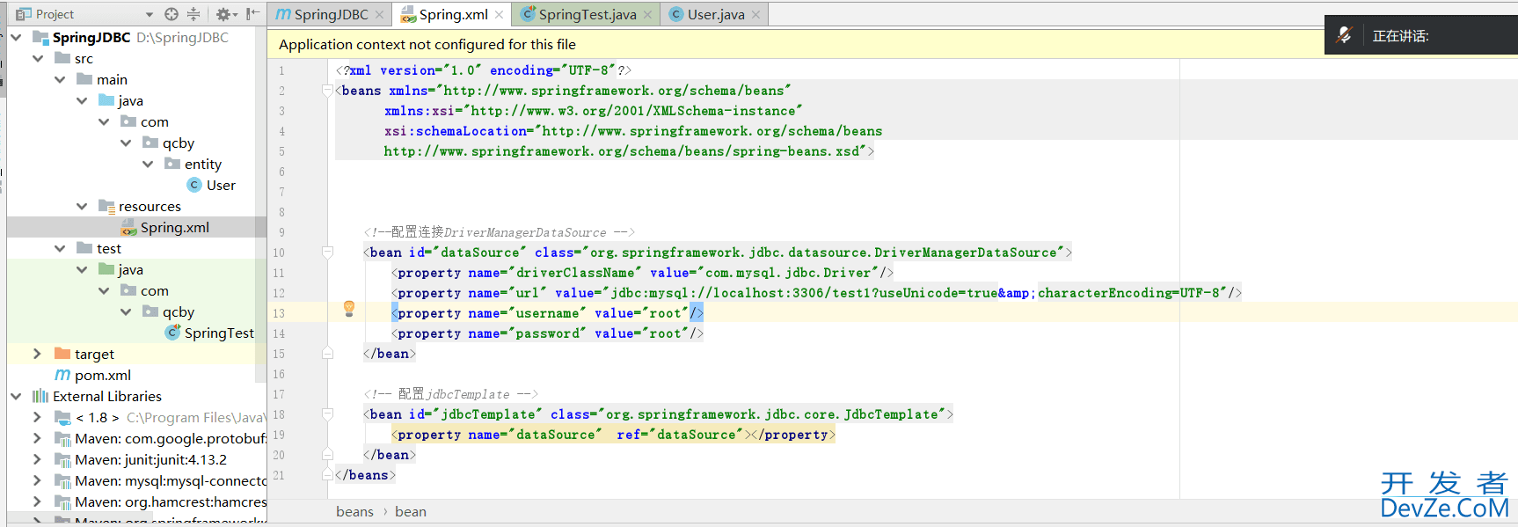Viewport: 1518px width, 527px height.
Task: Collapse the java folder under main
Action: click(x=82, y=100)
